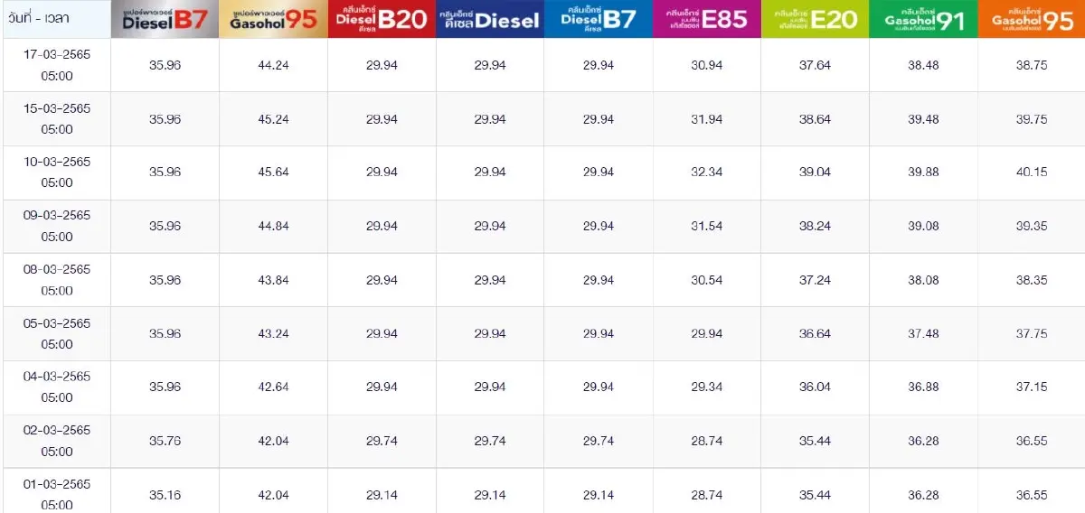The image size is (1085, 513).
Task: Click the red Diesel B20 header logo
Action: [382, 19]
